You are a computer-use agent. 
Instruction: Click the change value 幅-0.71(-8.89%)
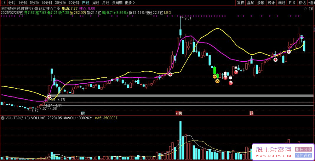115,13
